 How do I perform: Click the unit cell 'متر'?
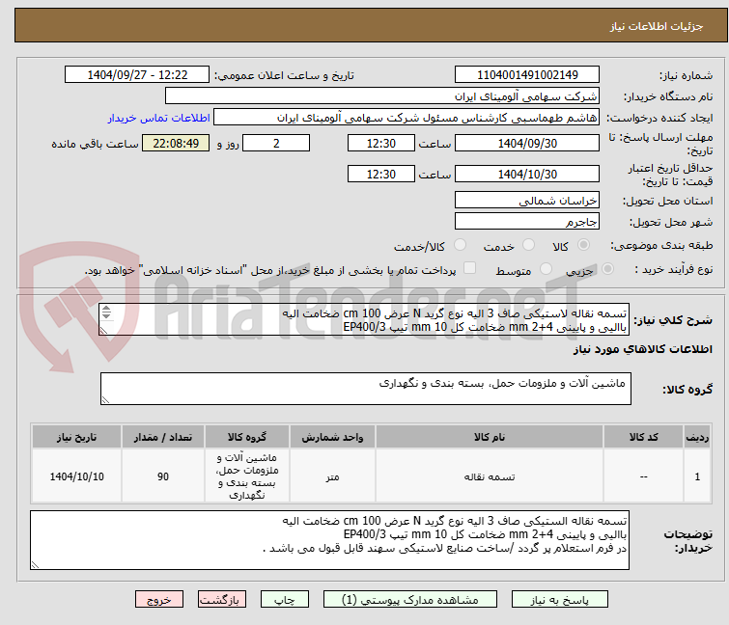click(332, 476)
